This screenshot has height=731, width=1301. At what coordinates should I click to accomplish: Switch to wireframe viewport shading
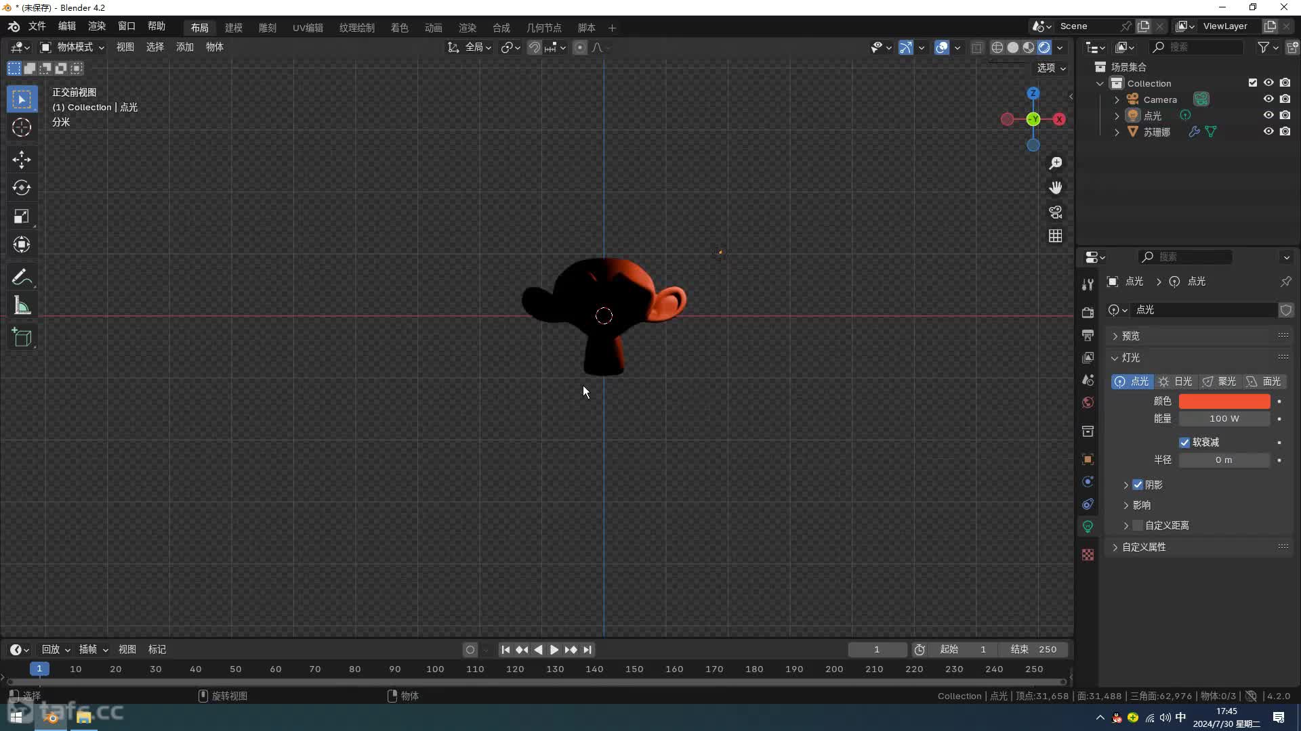coord(997,47)
